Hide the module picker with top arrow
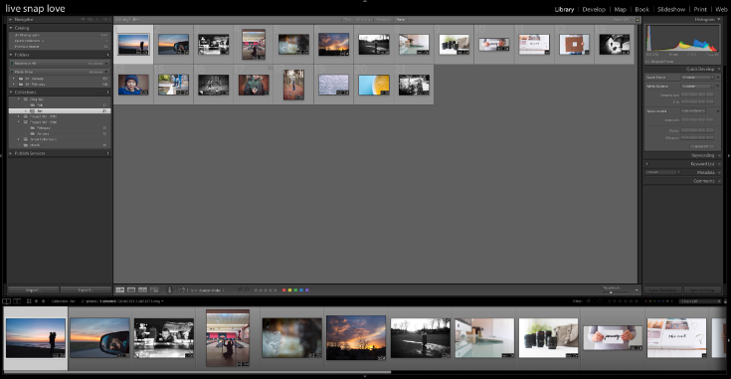The width and height of the screenshot is (731, 379). [x=365, y=1]
